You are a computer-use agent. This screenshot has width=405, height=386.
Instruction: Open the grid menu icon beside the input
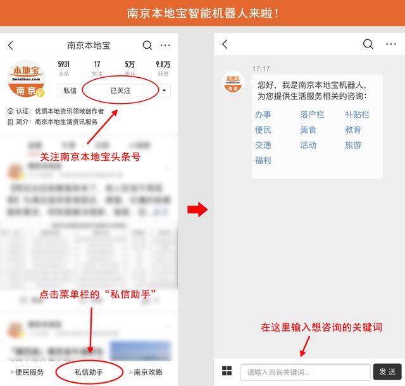[227, 371]
